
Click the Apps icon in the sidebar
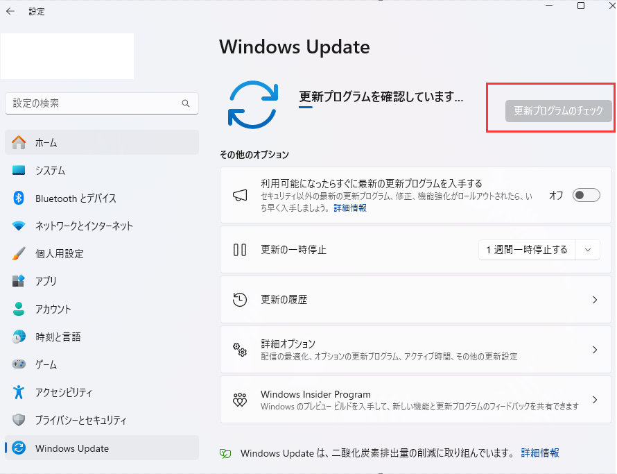point(19,281)
